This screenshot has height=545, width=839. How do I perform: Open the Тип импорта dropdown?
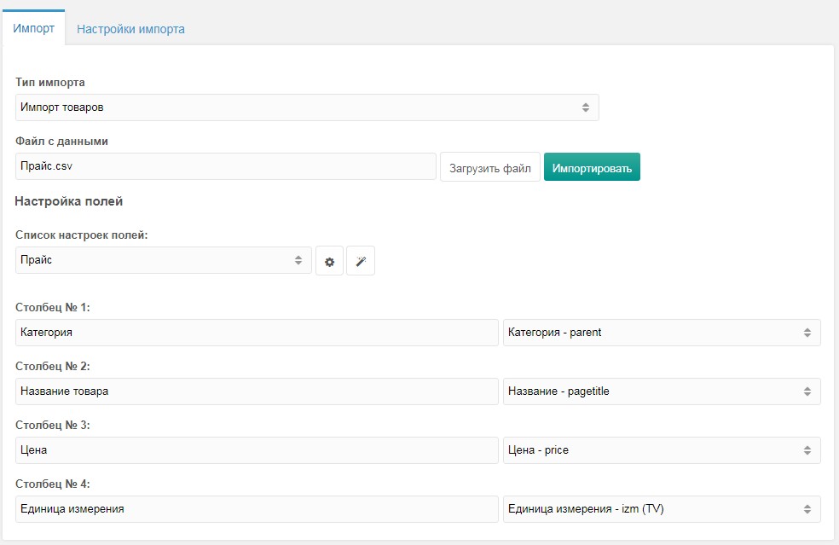[x=307, y=107]
